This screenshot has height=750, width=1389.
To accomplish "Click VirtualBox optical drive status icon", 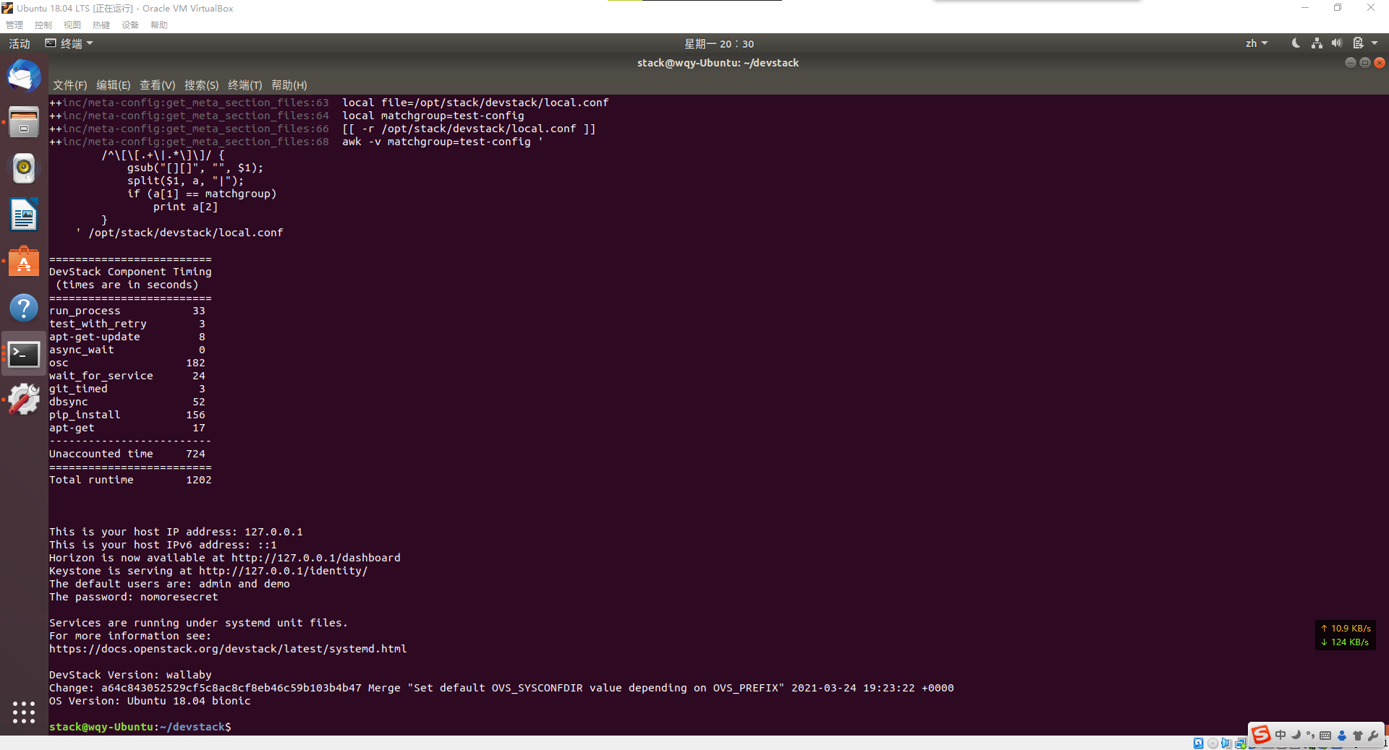I will click(1212, 743).
